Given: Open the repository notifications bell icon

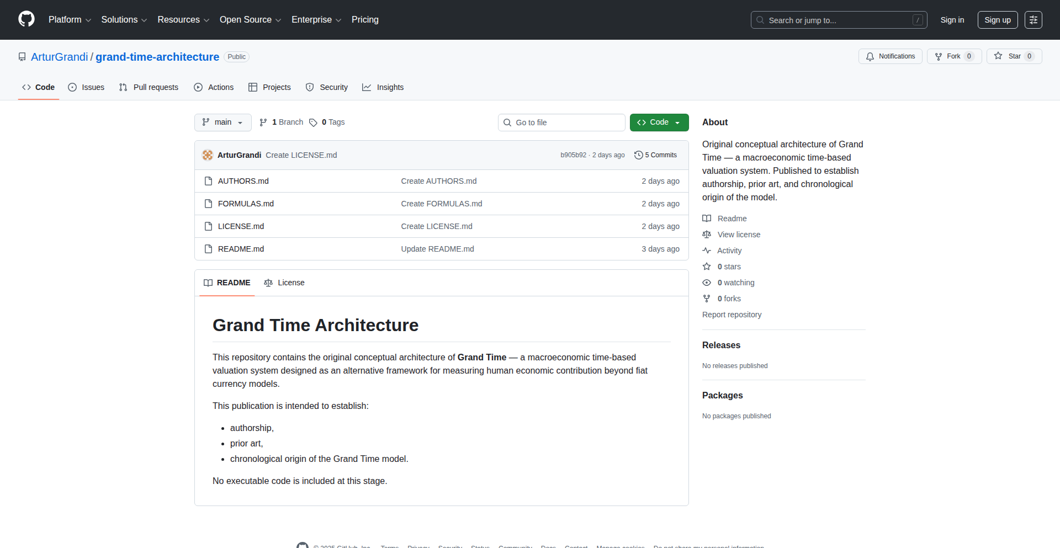Looking at the screenshot, I should 870,56.
